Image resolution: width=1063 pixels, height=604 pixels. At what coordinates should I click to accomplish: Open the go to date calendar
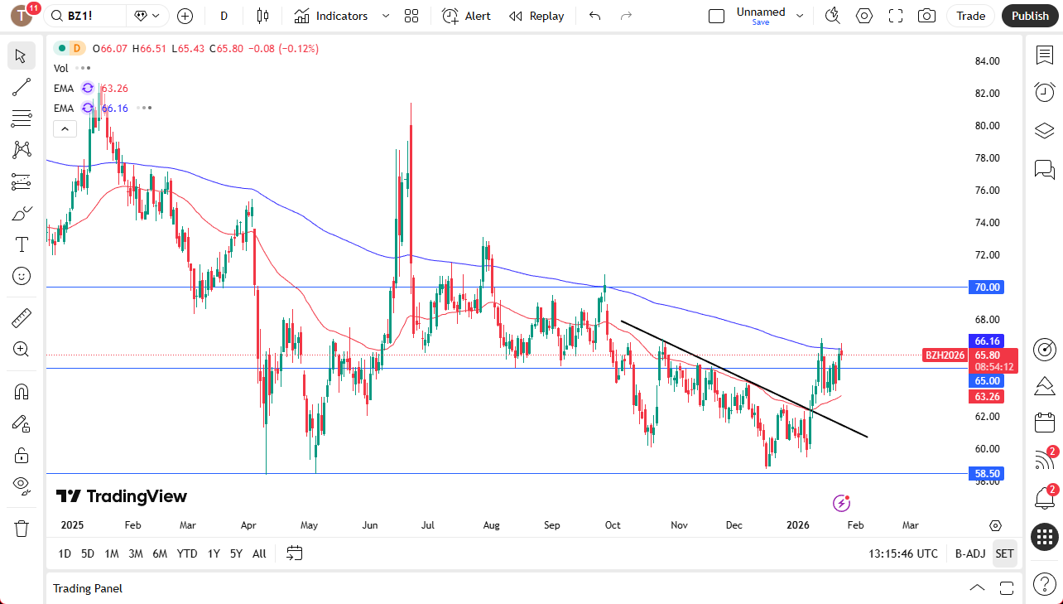coord(295,553)
